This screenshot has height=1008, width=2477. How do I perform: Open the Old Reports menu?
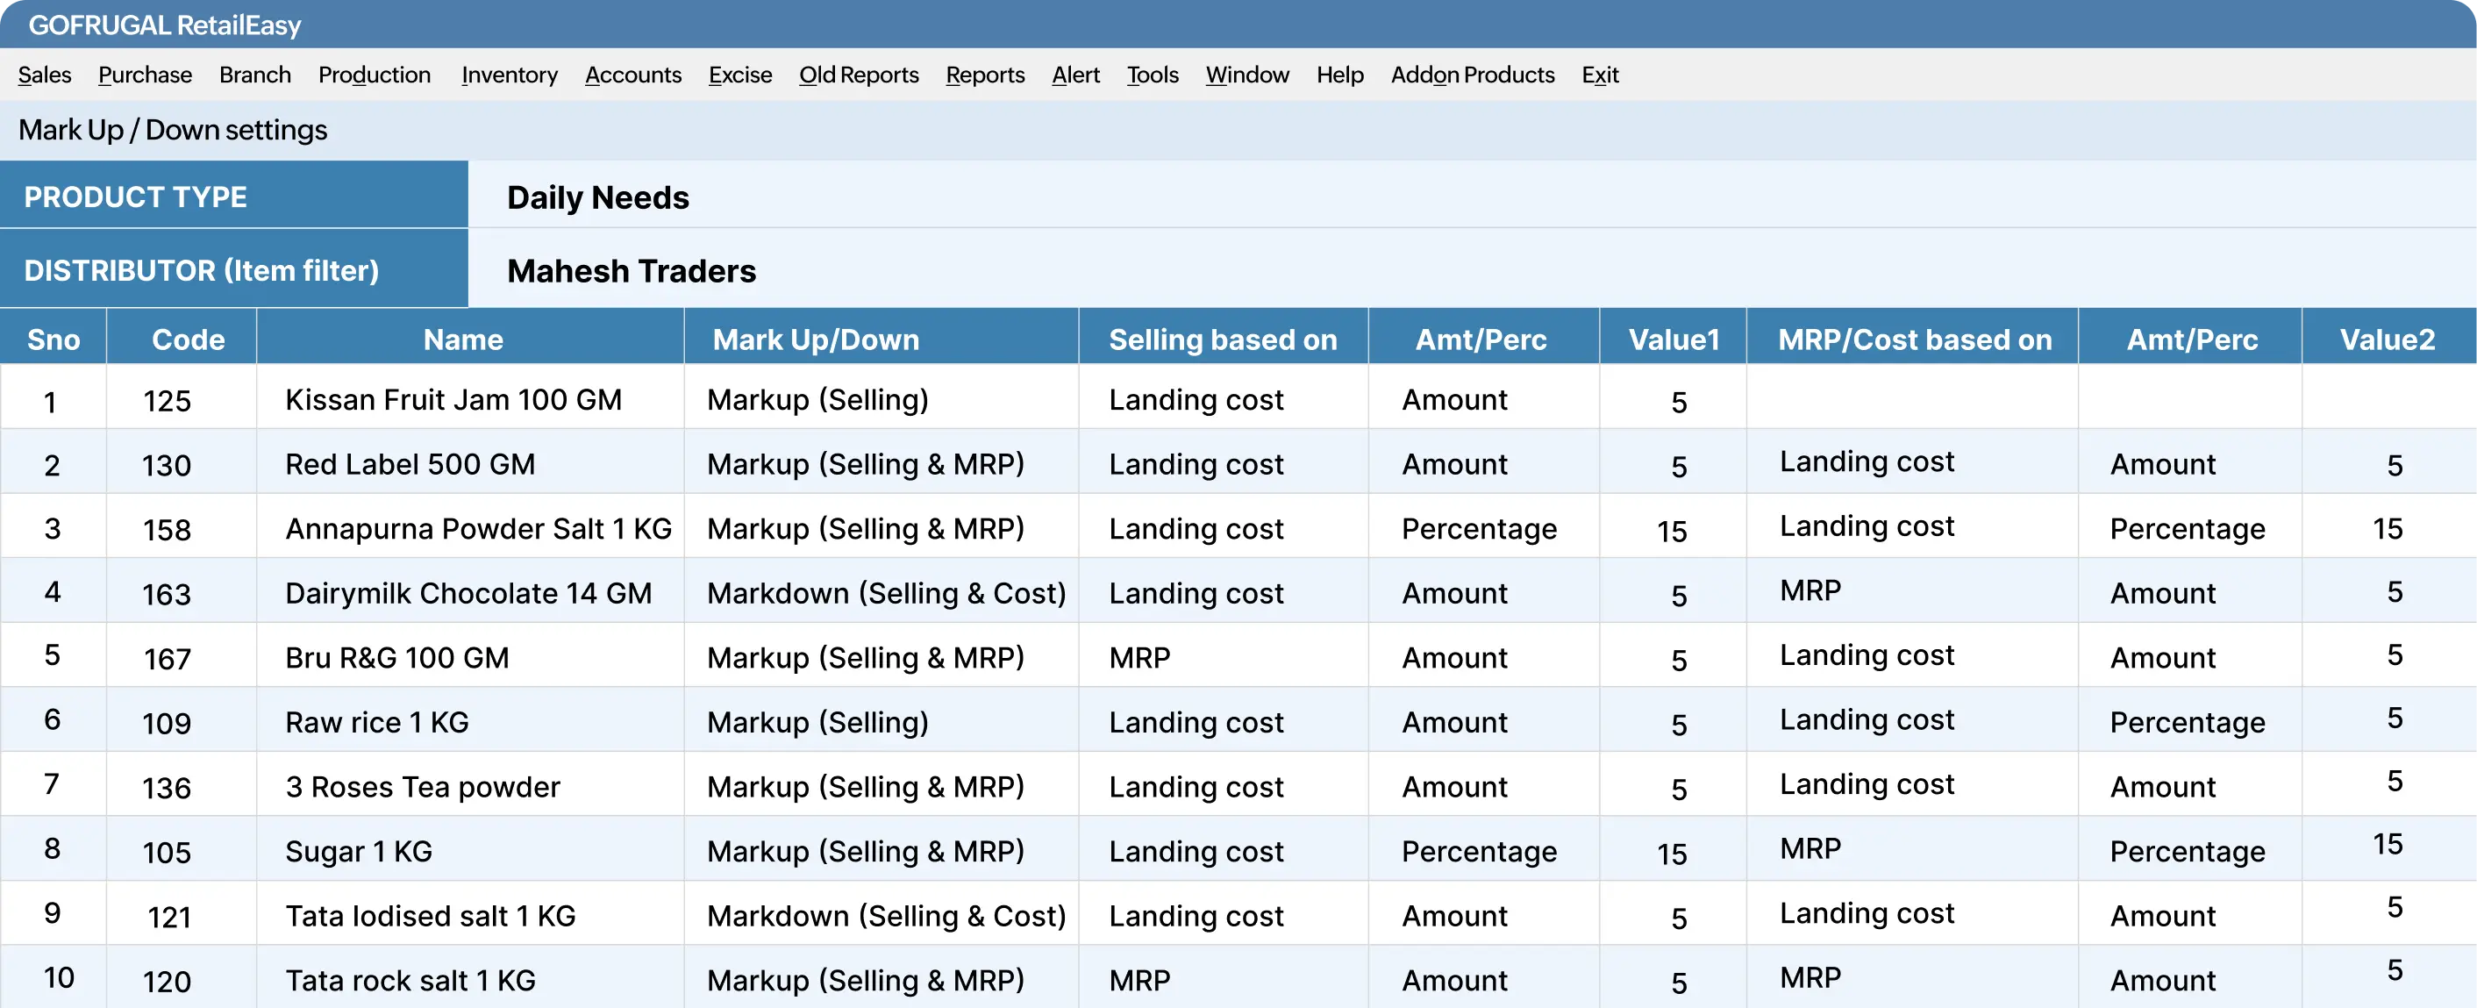coord(858,75)
